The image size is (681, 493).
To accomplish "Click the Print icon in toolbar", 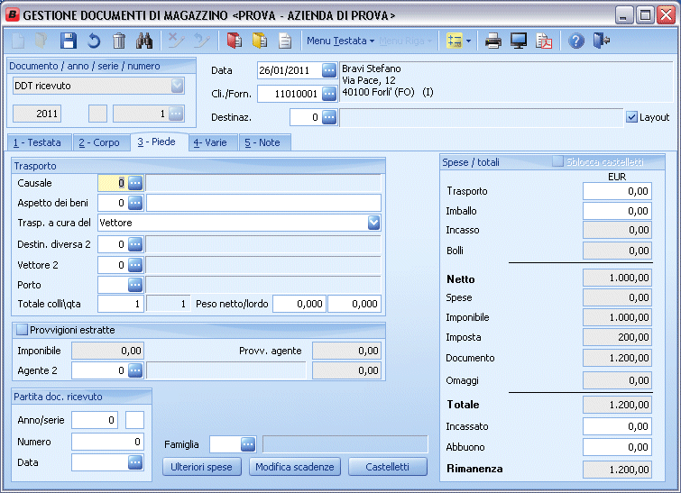I will pos(493,41).
